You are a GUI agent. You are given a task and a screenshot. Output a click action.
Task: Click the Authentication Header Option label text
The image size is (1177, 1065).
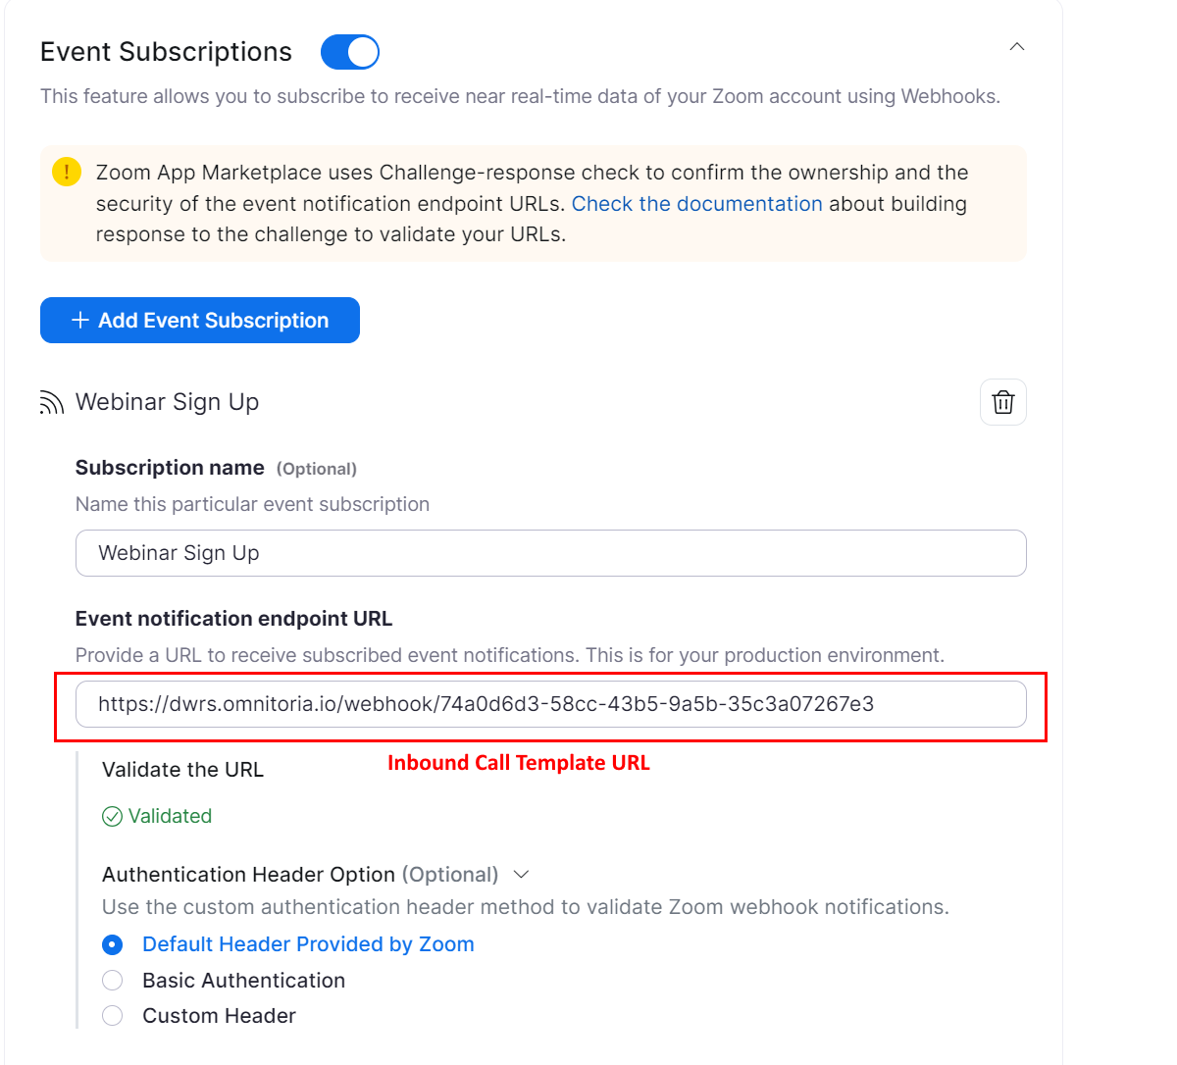[248, 875]
